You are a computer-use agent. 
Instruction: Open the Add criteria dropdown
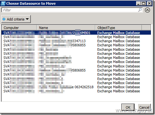[x=16, y=19]
